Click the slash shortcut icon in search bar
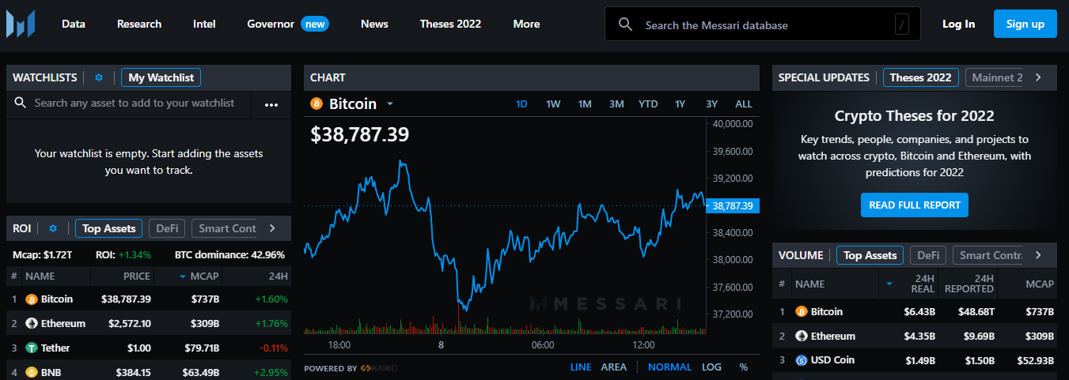This screenshot has height=380, width=1069. click(902, 24)
